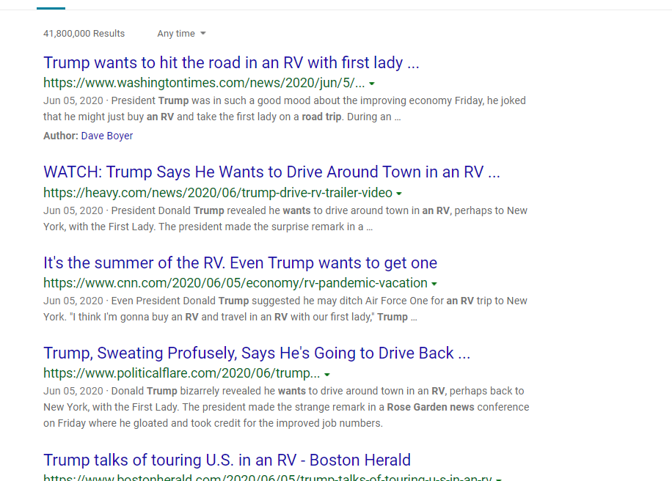Viewport: 672px width, 481px height.
Task: Click the Washington Times snippet about improving economy
Action: [x=285, y=109]
